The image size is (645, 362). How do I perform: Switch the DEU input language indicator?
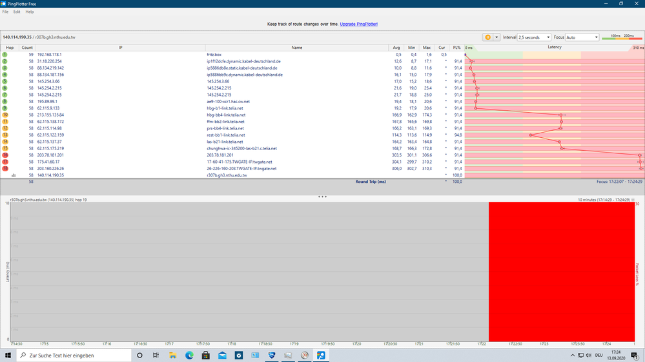click(599, 356)
